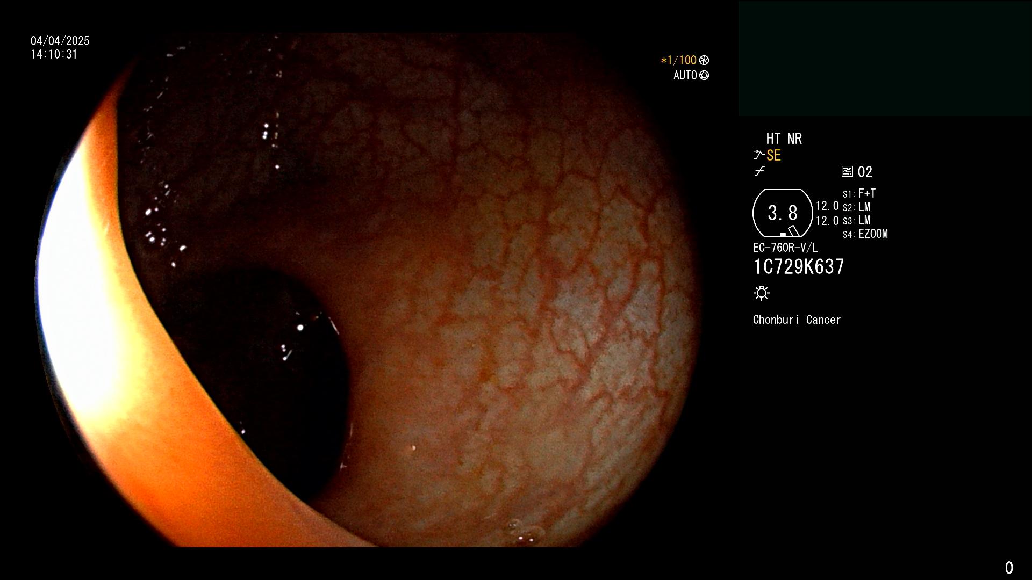Click the *1/100 shutter speed value
This screenshot has width=1032, height=580.
pyautogui.click(x=678, y=60)
